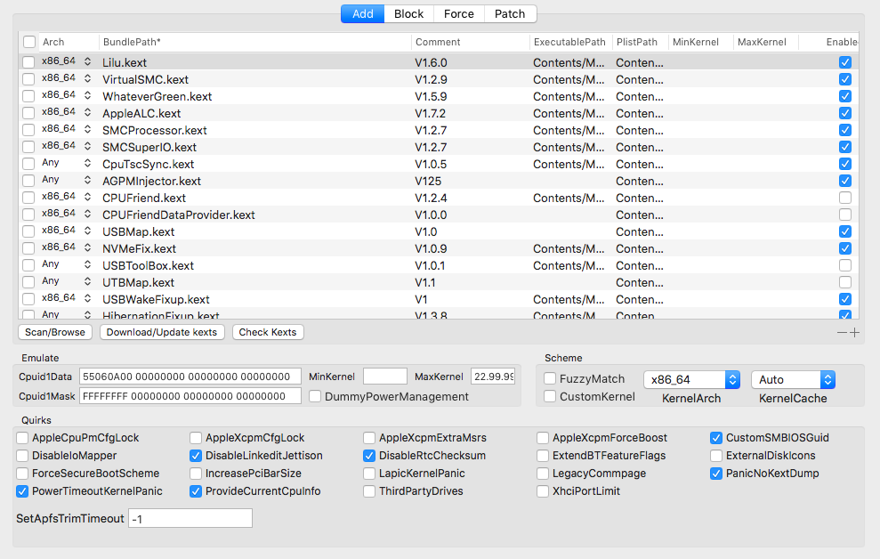The image size is (880, 559).
Task: Enable AppleCpuPmCfgLock quirk
Action: [22, 438]
